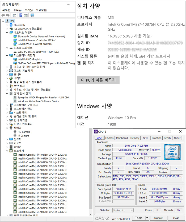This screenshot has height=222, width=186.
Task: Click the Scan for hardware changes monitor icon
Action: point(32,15)
